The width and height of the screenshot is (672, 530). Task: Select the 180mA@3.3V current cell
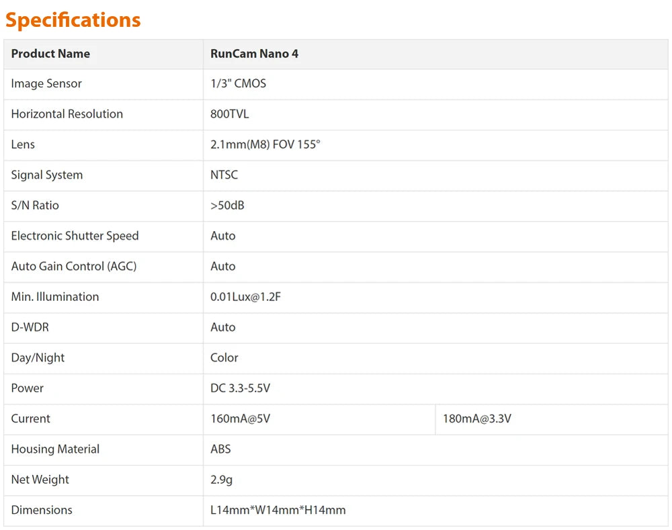(476, 419)
